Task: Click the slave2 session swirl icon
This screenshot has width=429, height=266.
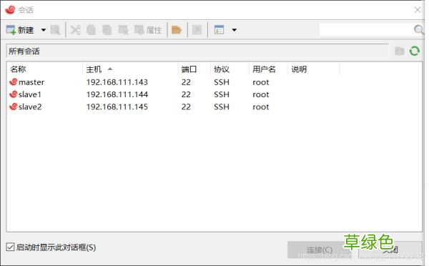Action: pos(13,106)
